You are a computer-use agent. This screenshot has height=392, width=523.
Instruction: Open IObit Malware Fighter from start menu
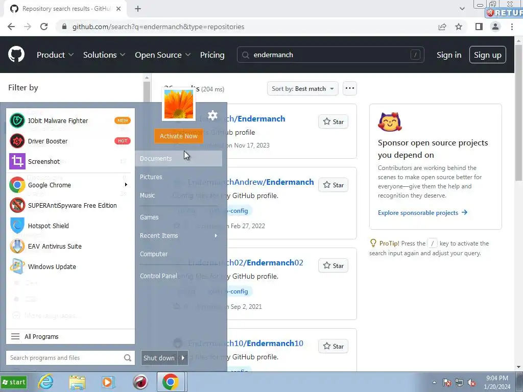click(70, 120)
